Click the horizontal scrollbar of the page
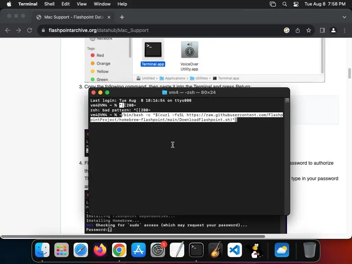The height and width of the screenshot is (264, 352). (x=133, y=236)
